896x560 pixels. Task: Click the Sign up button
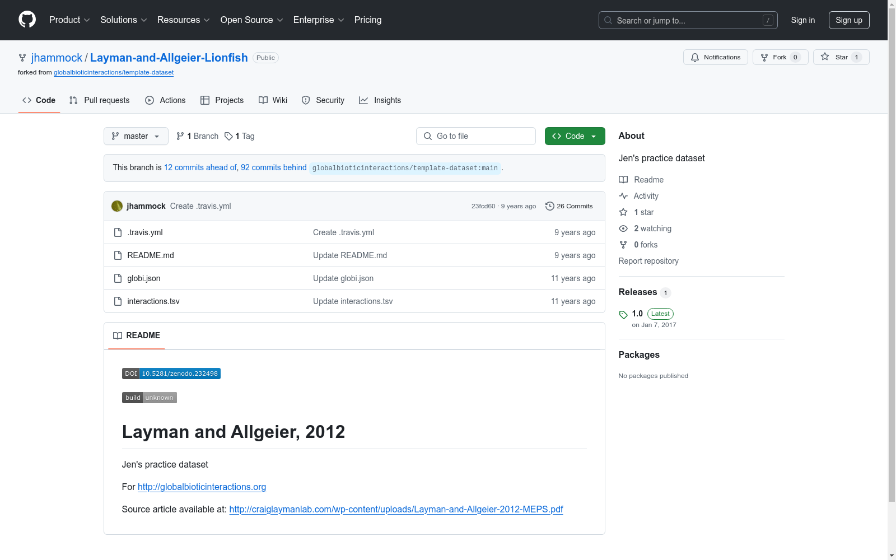click(x=849, y=20)
